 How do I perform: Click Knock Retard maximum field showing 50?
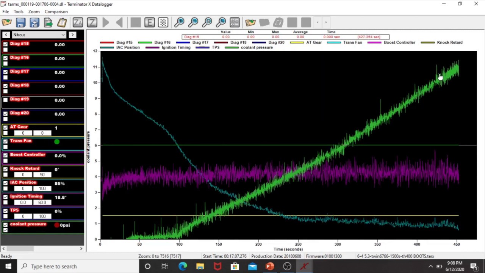coord(42,175)
